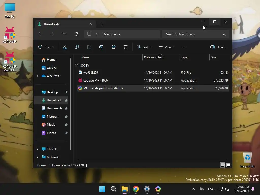Open Pictures in navigation pane
260x195 pixels.
(x=52, y=117)
